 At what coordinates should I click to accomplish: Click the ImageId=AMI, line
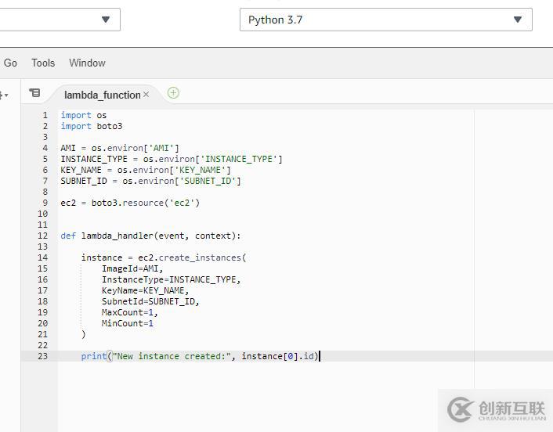pyautogui.click(x=132, y=268)
